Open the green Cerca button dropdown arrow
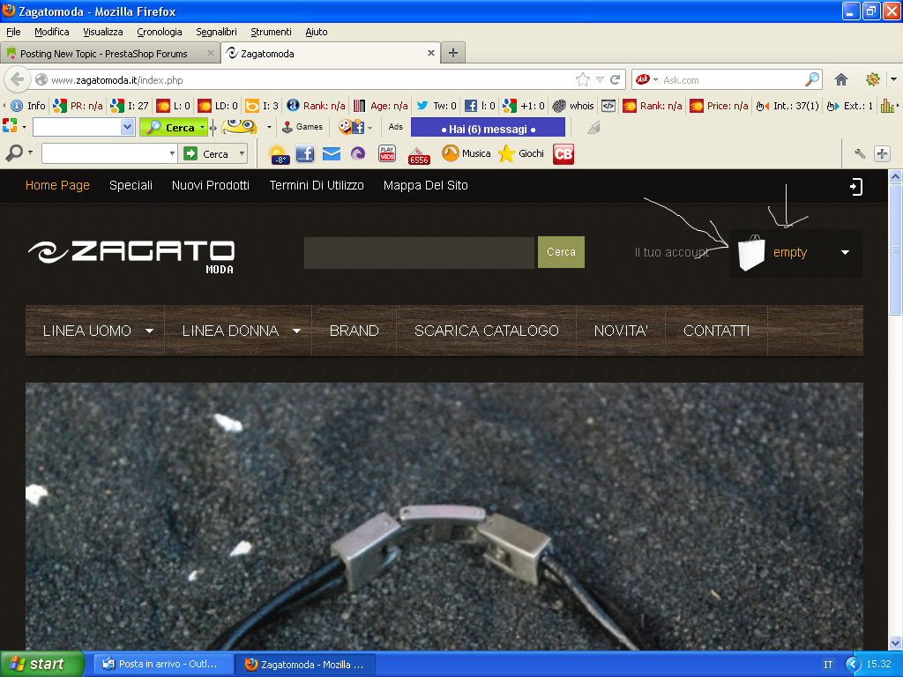The image size is (903, 677). pyautogui.click(x=202, y=127)
